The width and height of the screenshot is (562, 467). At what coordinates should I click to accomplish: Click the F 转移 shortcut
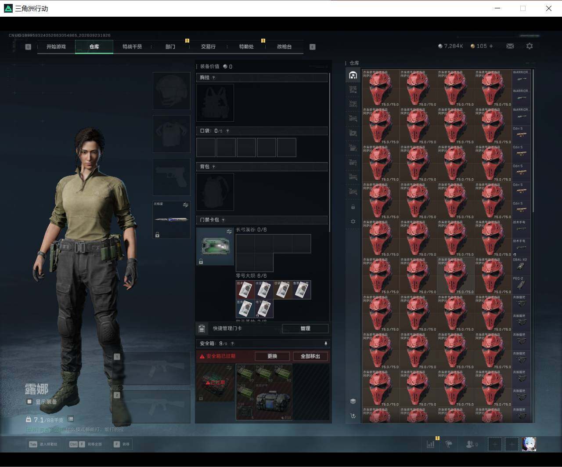122,444
